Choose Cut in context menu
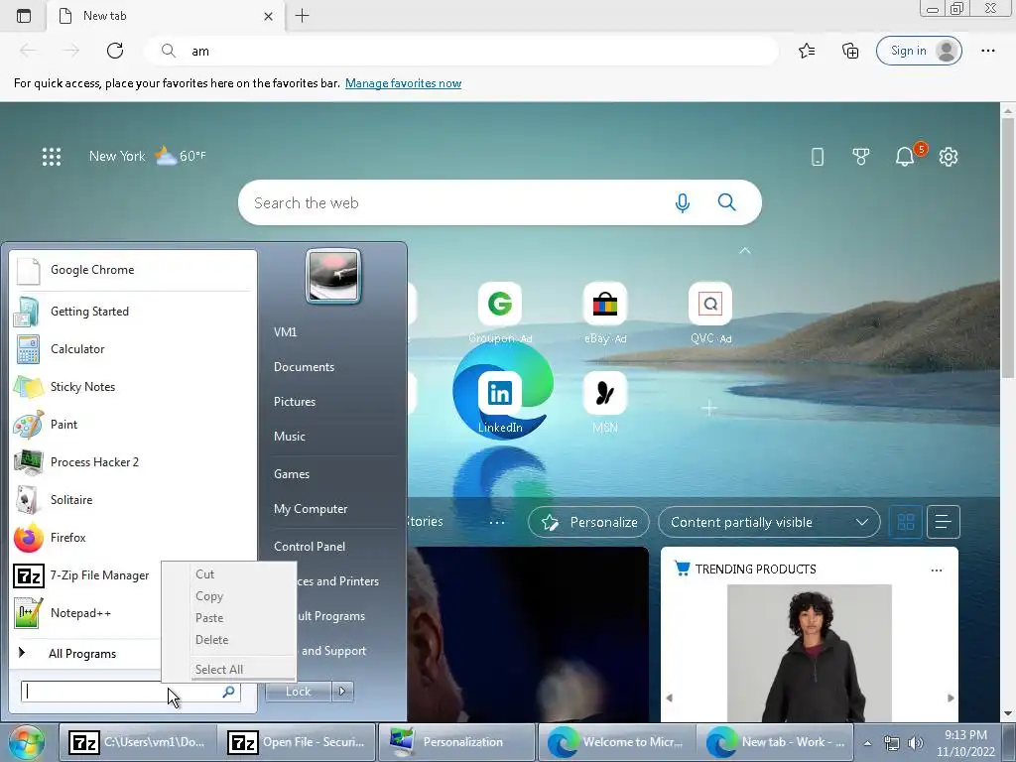Screen dimensions: 1016x762 (x=229, y=574)
